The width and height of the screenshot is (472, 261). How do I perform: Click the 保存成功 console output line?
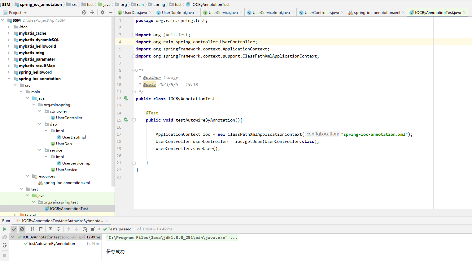(x=116, y=252)
